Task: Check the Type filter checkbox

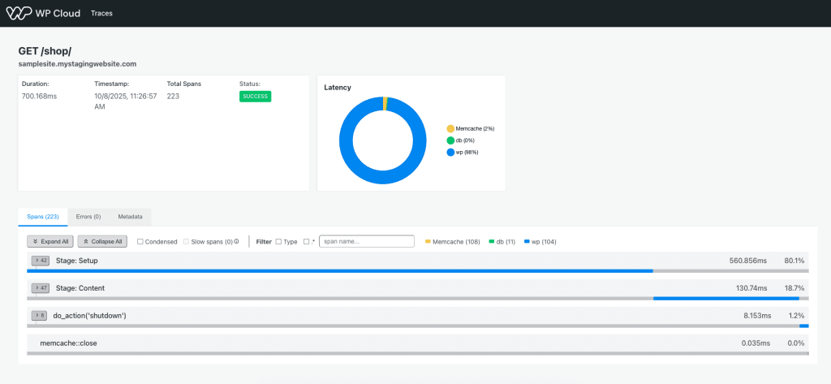Action: coord(279,242)
